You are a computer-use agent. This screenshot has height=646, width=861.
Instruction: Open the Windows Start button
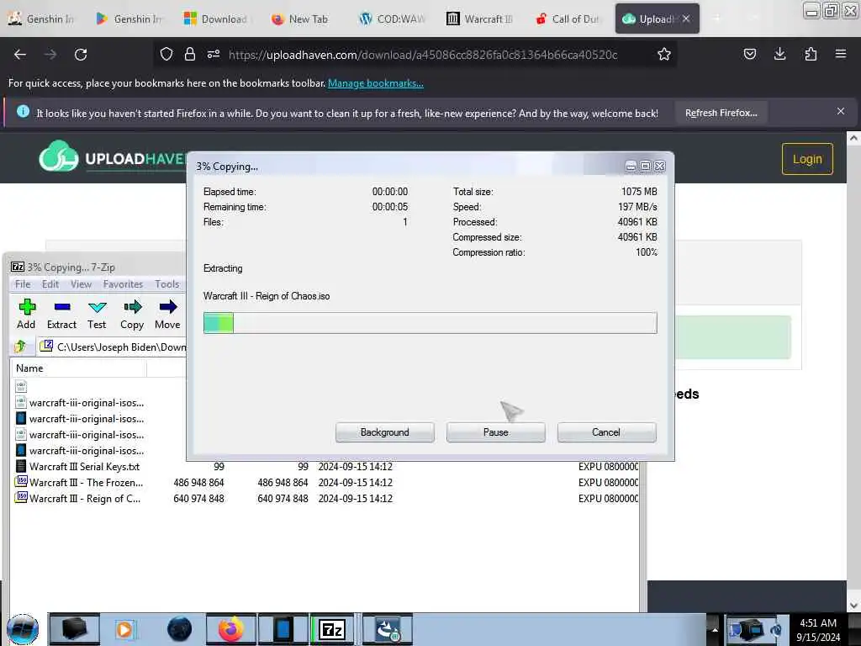23,629
